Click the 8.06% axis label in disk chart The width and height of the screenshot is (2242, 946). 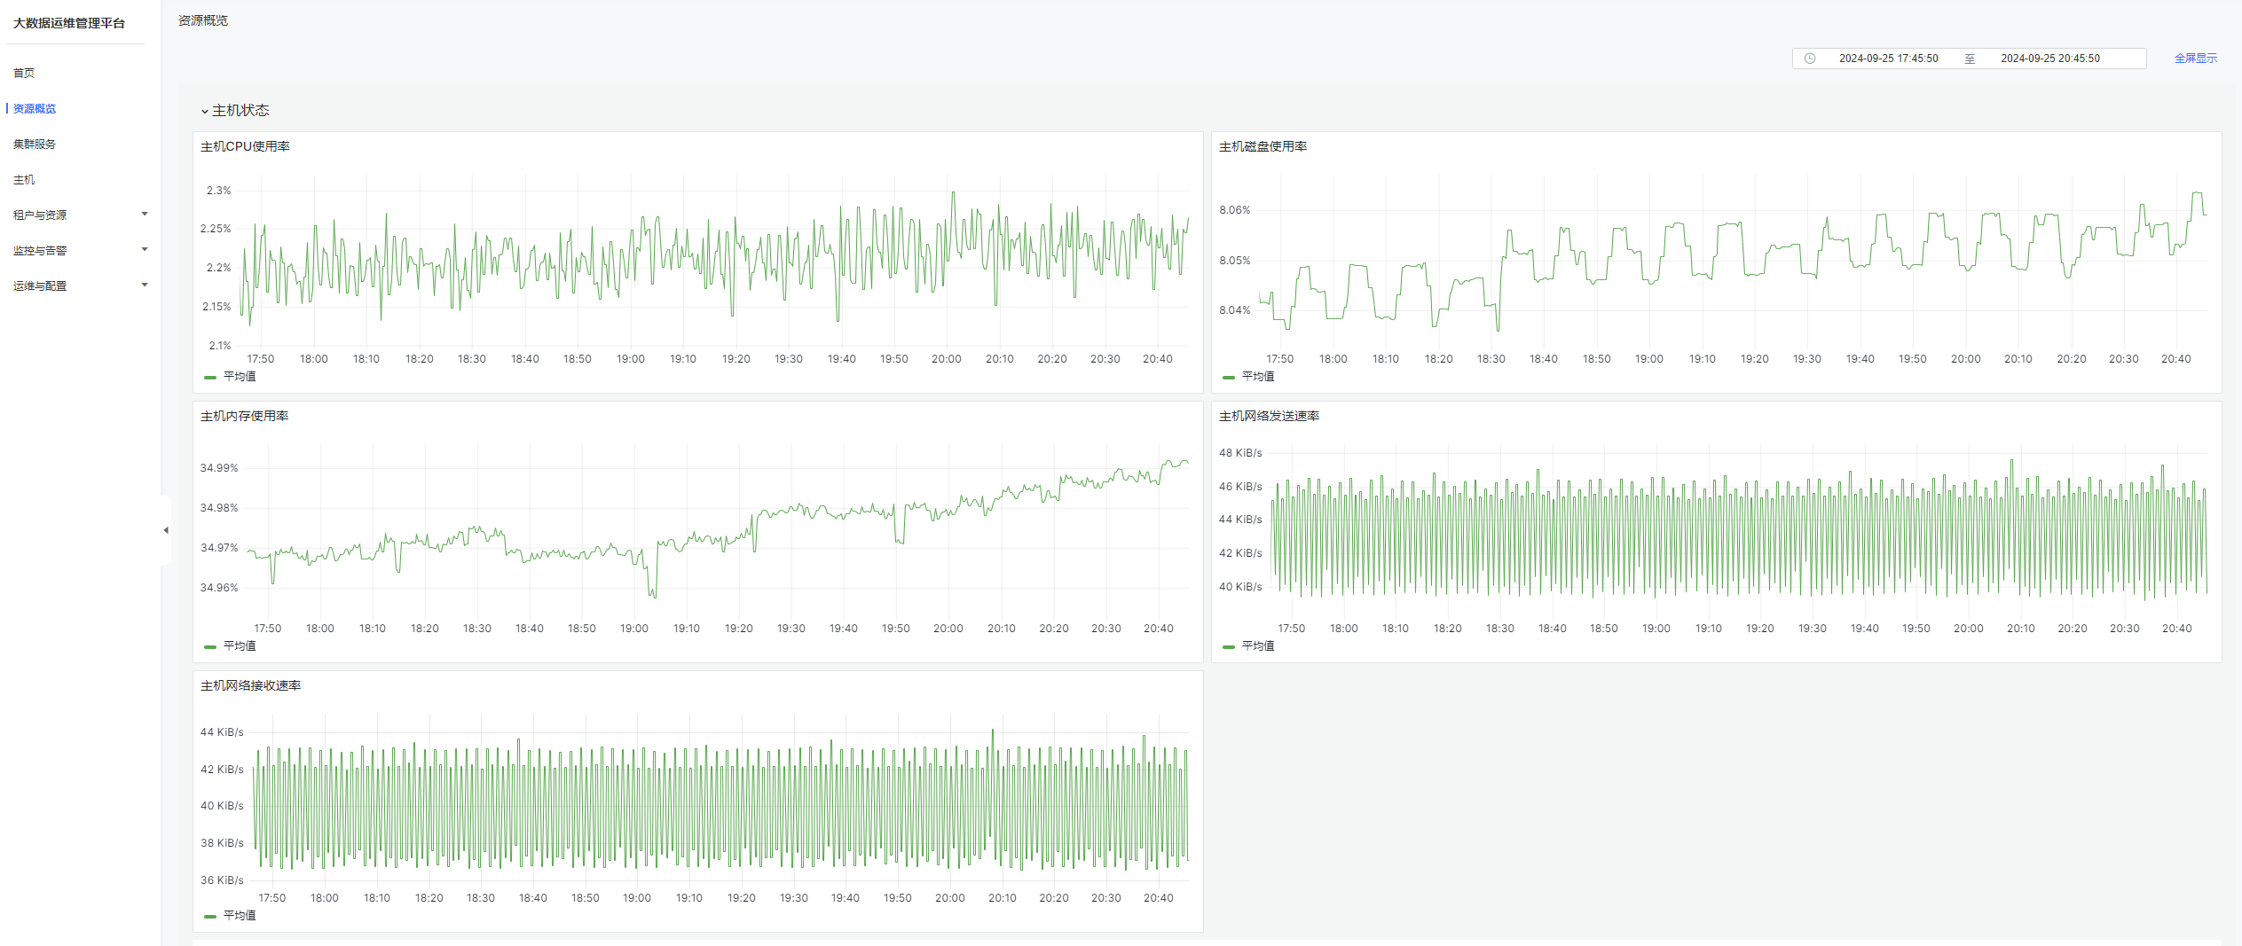(x=1234, y=210)
